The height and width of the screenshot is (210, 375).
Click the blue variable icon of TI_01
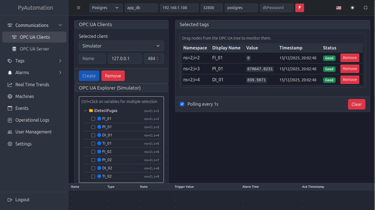click(99, 143)
